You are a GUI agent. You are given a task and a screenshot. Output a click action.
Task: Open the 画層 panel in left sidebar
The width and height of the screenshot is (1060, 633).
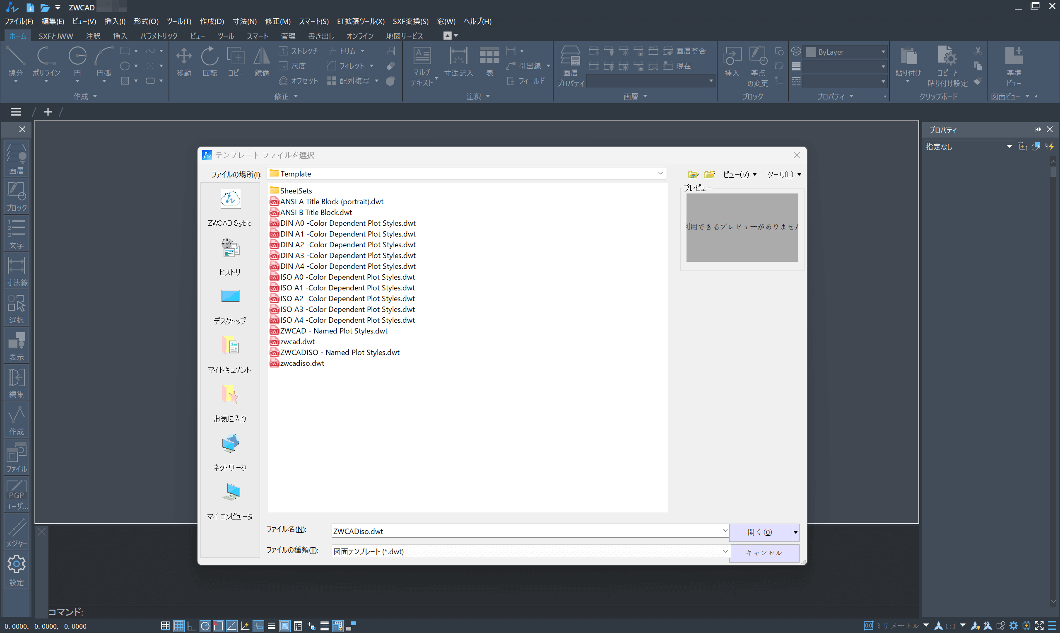[x=16, y=158]
